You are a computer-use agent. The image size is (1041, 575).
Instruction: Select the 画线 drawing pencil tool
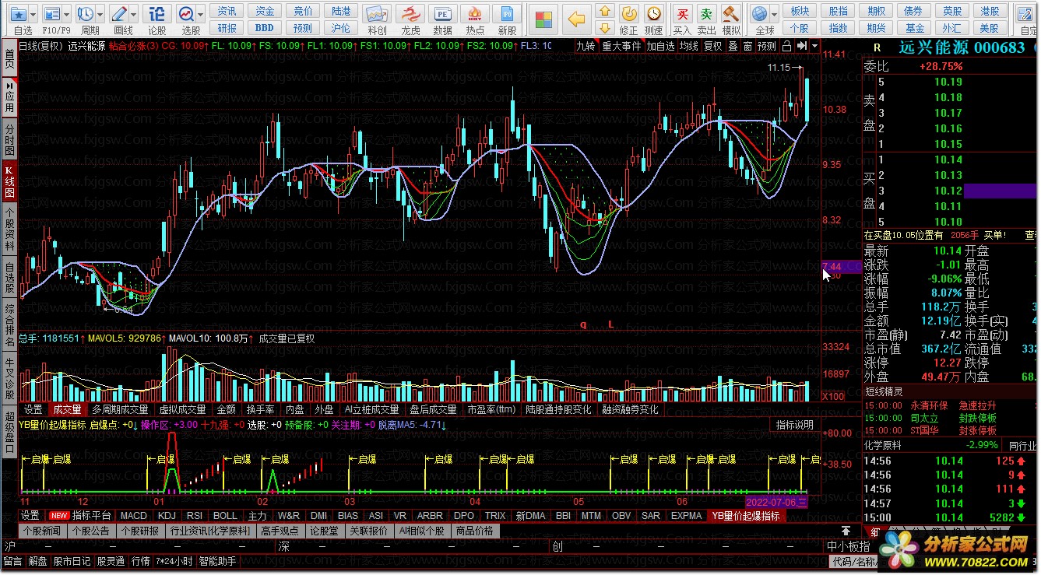point(120,14)
